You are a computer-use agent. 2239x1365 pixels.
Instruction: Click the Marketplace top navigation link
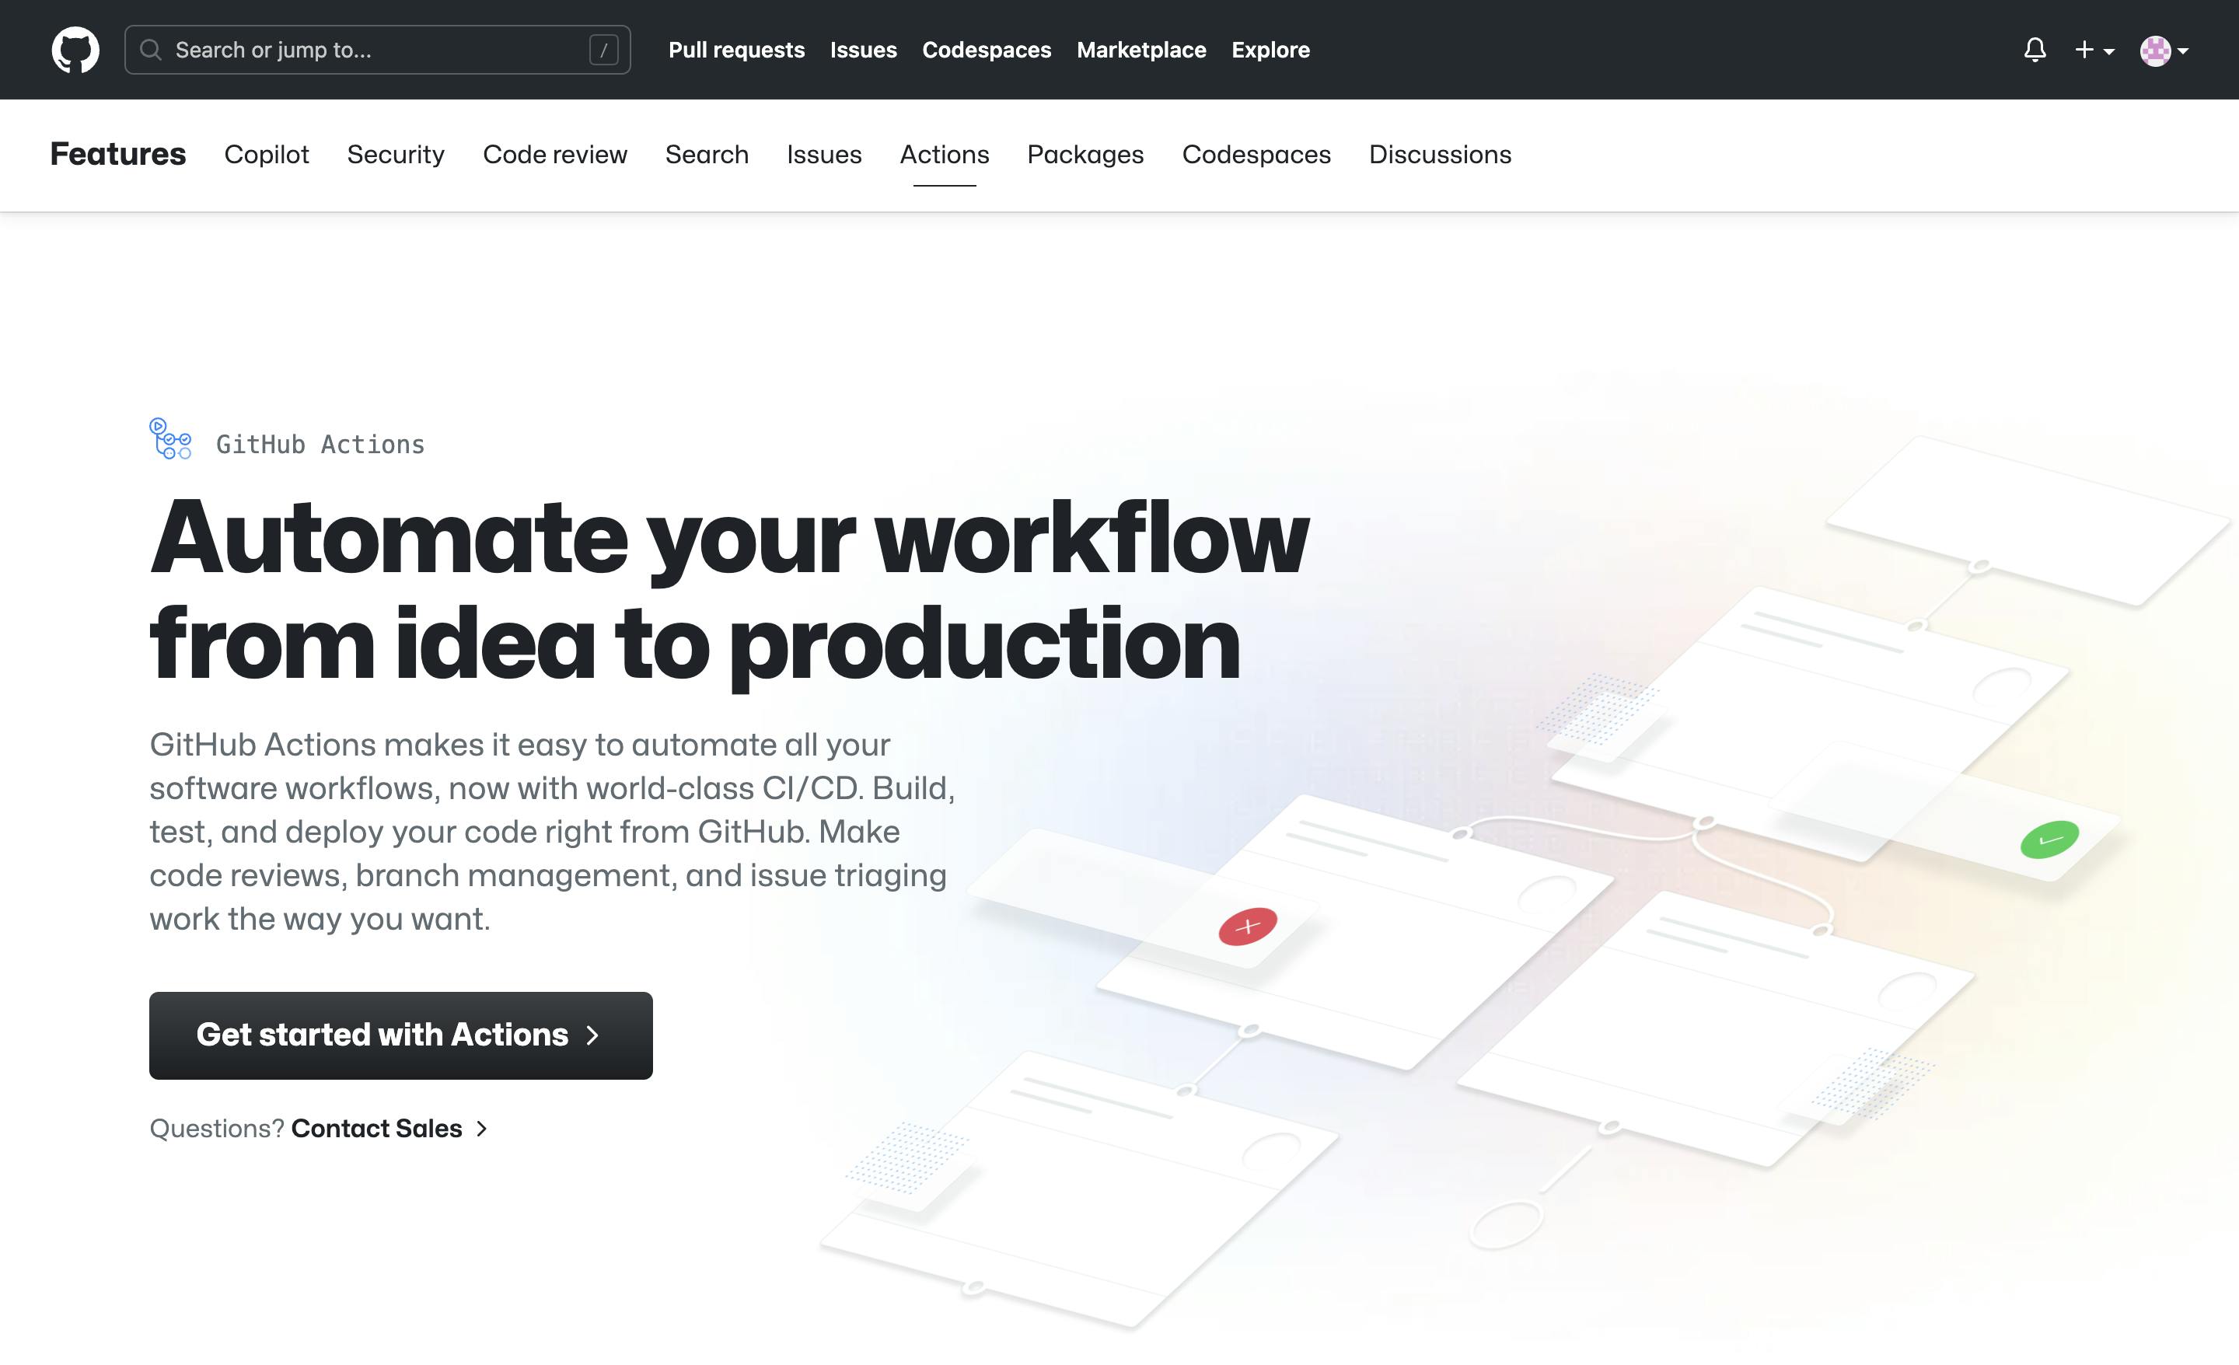(1142, 48)
